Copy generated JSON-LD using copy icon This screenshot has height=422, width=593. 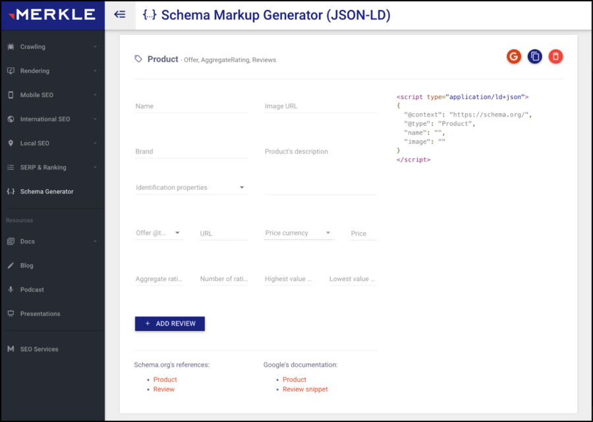click(x=534, y=57)
